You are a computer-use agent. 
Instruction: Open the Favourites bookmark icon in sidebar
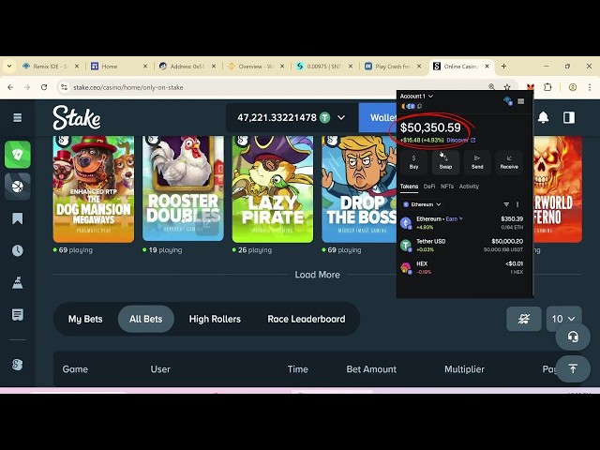[x=17, y=218]
